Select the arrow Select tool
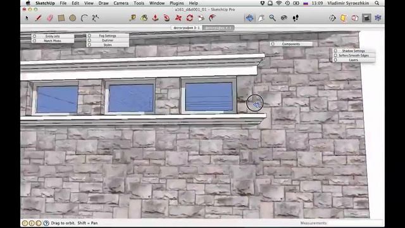 [27, 18]
